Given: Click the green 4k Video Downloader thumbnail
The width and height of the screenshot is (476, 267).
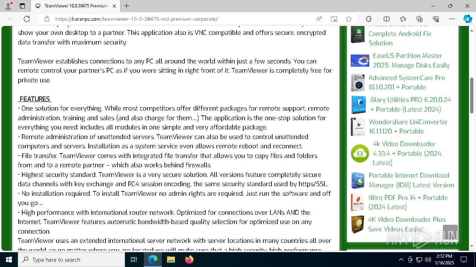Looking at the screenshot, I should tap(360, 153).
